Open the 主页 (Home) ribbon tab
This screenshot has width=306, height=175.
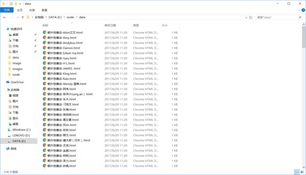click(19, 10)
